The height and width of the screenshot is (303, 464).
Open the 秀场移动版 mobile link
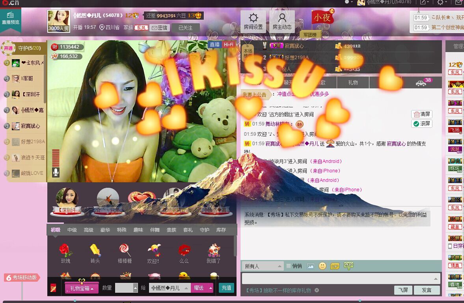22,277
